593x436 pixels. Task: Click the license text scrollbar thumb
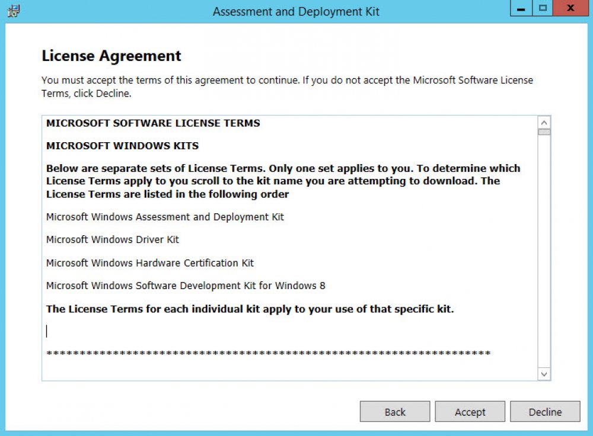pos(544,132)
